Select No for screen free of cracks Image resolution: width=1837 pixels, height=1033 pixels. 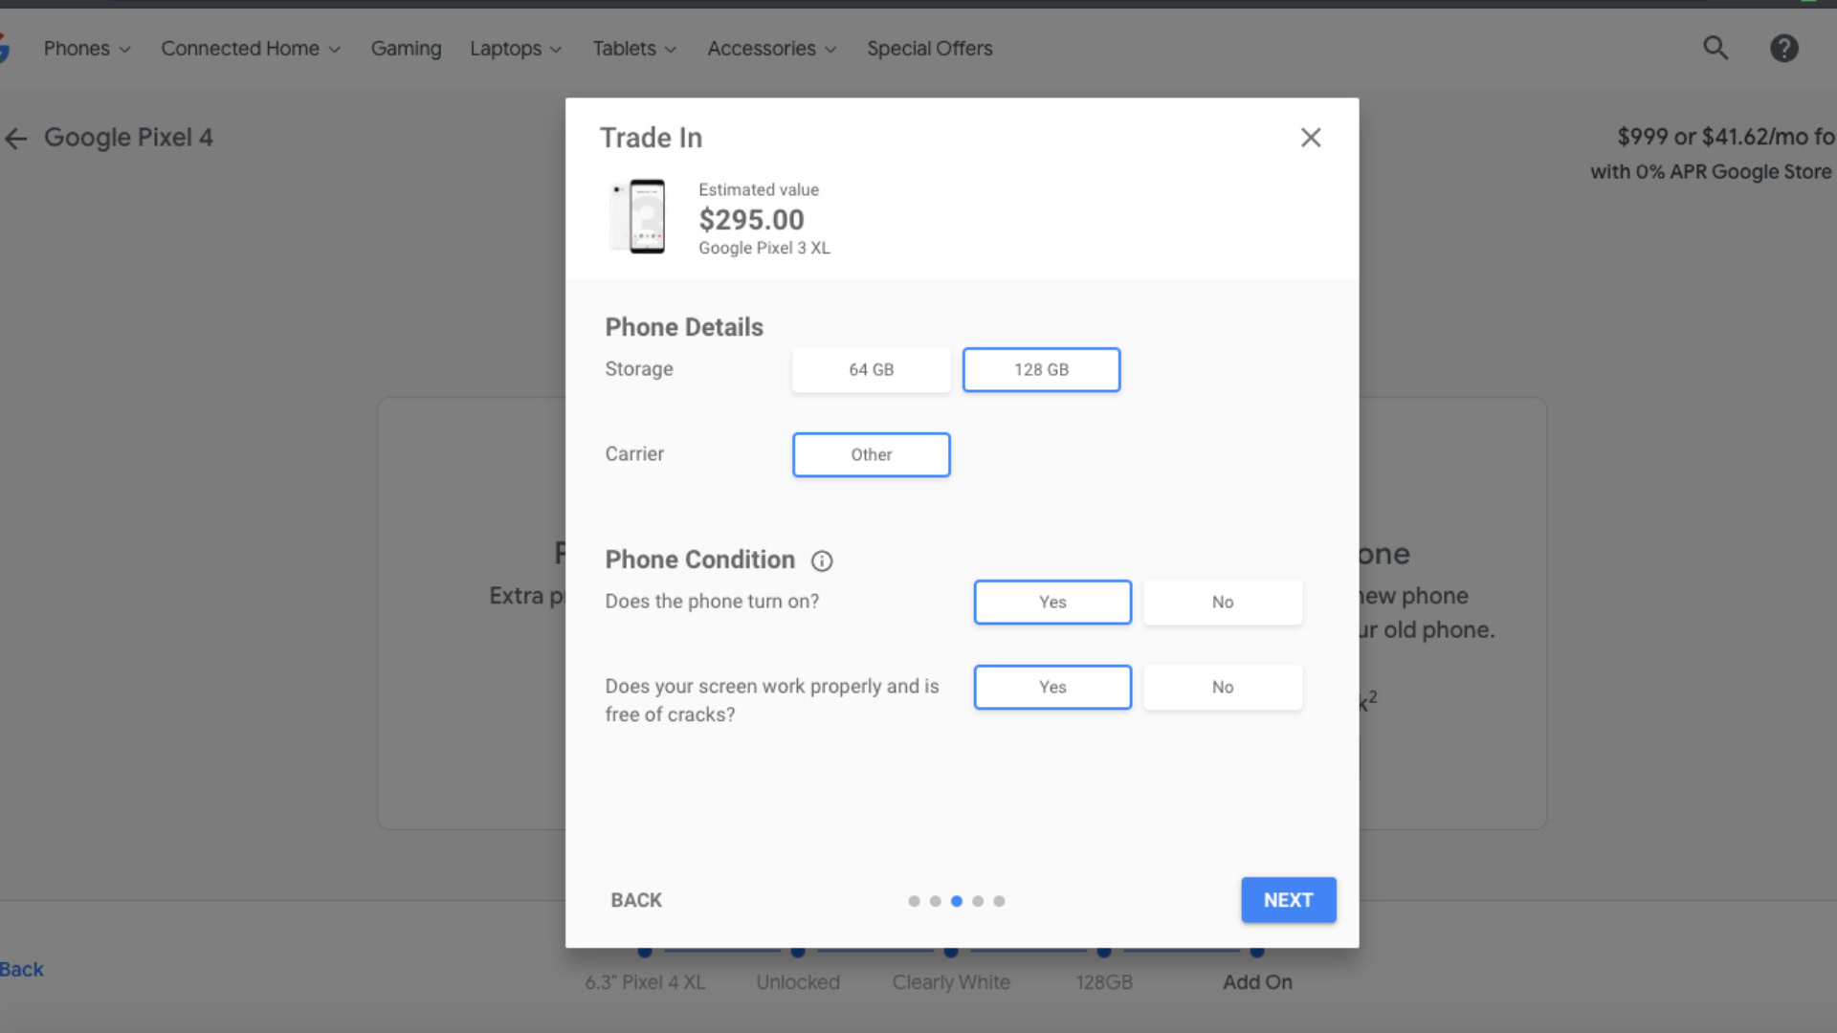(1221, 686)
